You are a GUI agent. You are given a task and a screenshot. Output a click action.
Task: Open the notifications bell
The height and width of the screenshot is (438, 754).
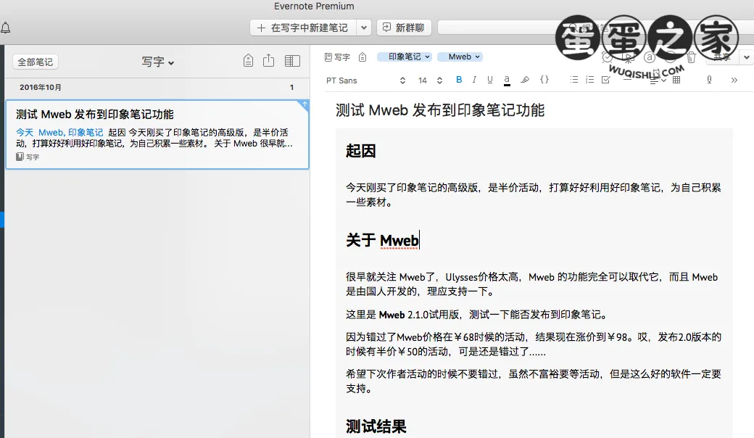coord(6,28)
